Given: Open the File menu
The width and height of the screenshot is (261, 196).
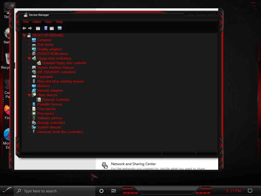Looking at the screenshot, I should (26, 22).
